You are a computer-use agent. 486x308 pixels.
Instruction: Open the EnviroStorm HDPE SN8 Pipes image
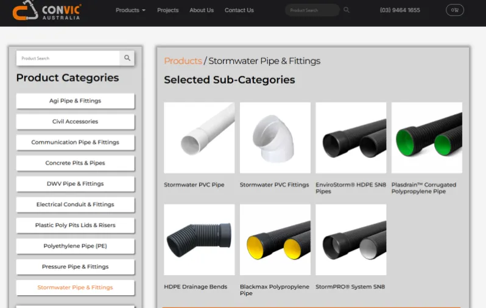coord(351,138)
